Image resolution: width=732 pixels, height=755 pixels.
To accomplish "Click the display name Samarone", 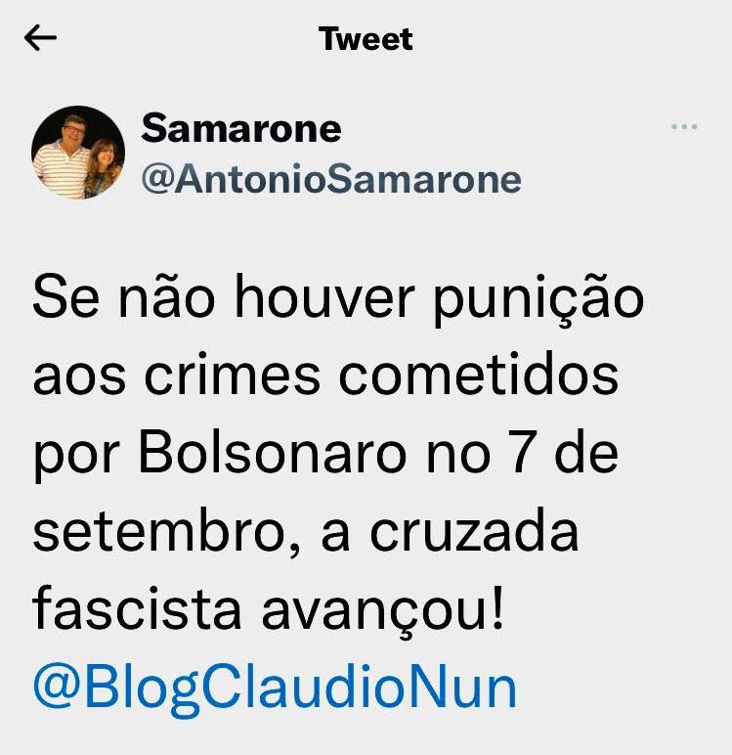I will (241, 128).
